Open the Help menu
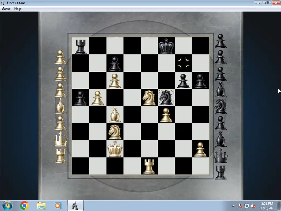This screenshot has width=281, height=211. 18,9
